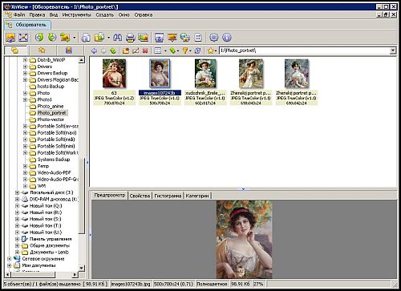
Task: Delete selected file with red X icon
Action: [145, 51]
